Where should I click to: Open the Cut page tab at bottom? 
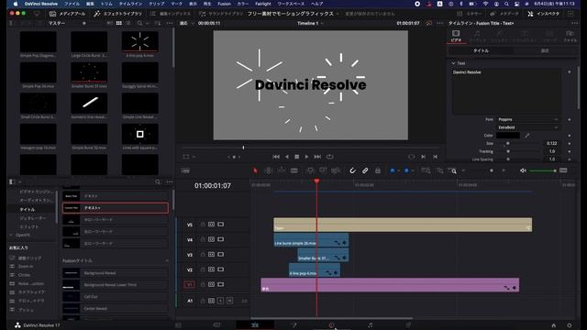pyautogui.click(x=216, y=325)
